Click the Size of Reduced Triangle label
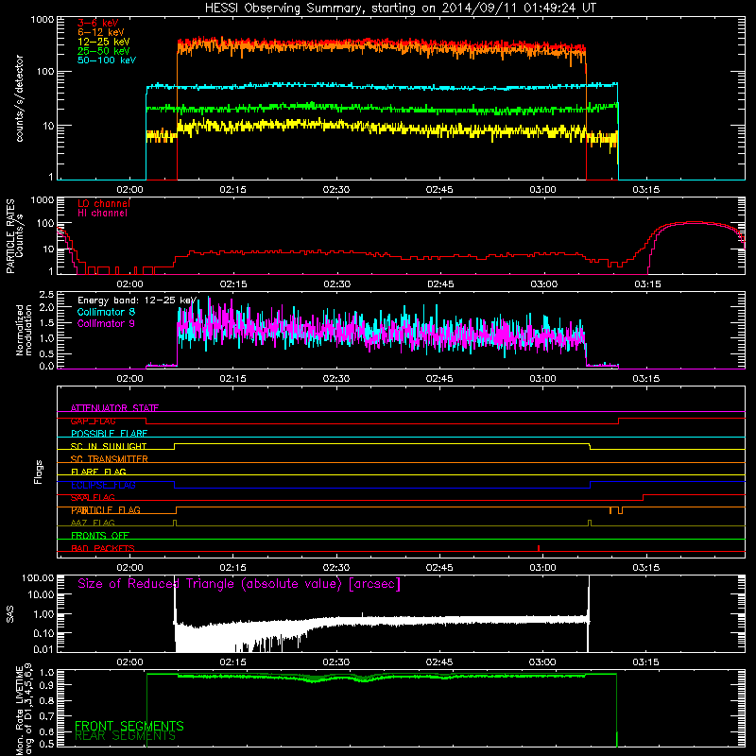Screen dimensions: 756x756 click(239, 584)
